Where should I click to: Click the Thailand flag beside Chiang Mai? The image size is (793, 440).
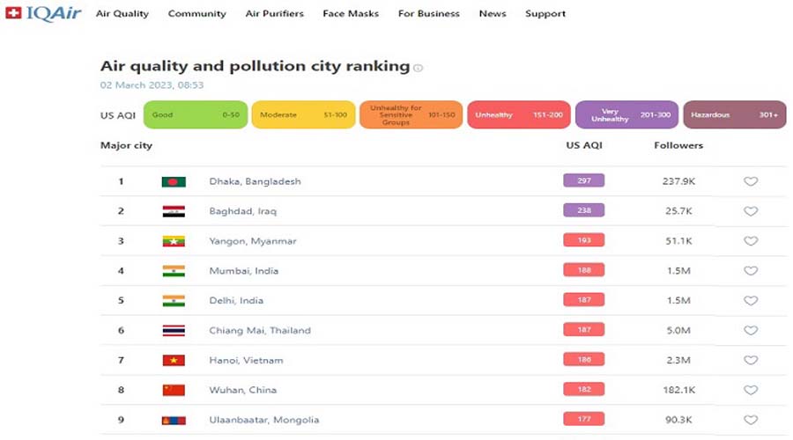[x=174, y=331]
